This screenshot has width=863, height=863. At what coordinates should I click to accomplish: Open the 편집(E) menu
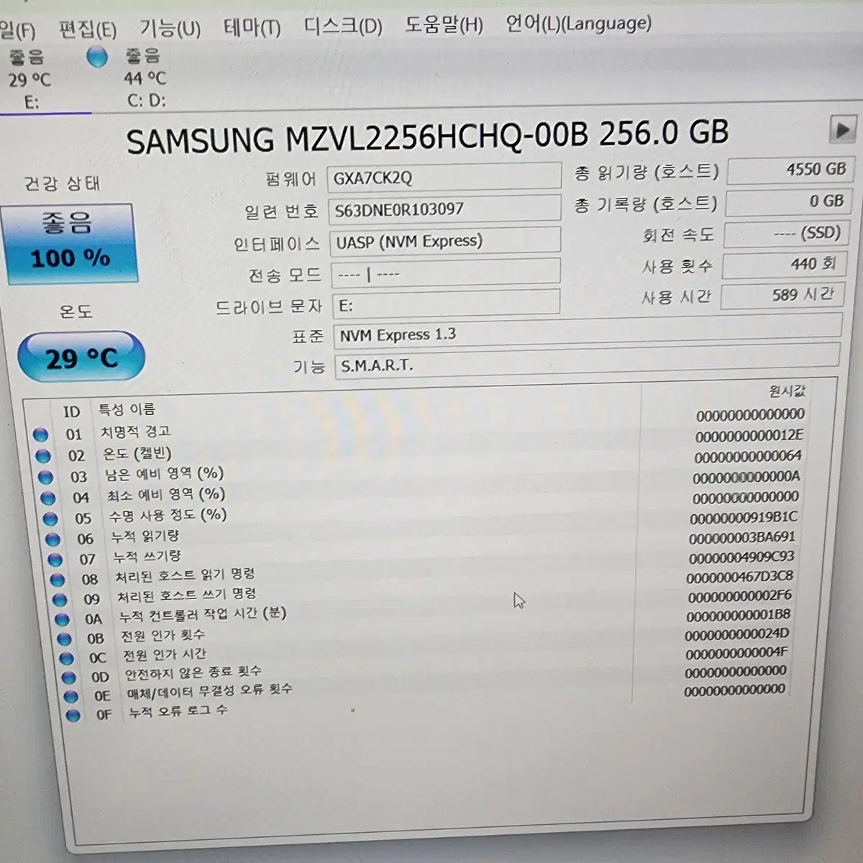[87, 30]
